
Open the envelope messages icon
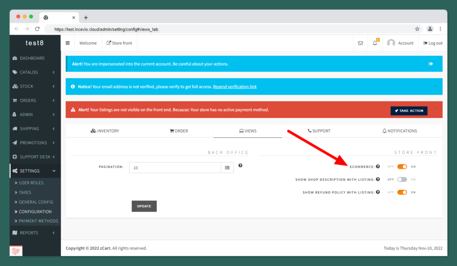pos(361,43)
